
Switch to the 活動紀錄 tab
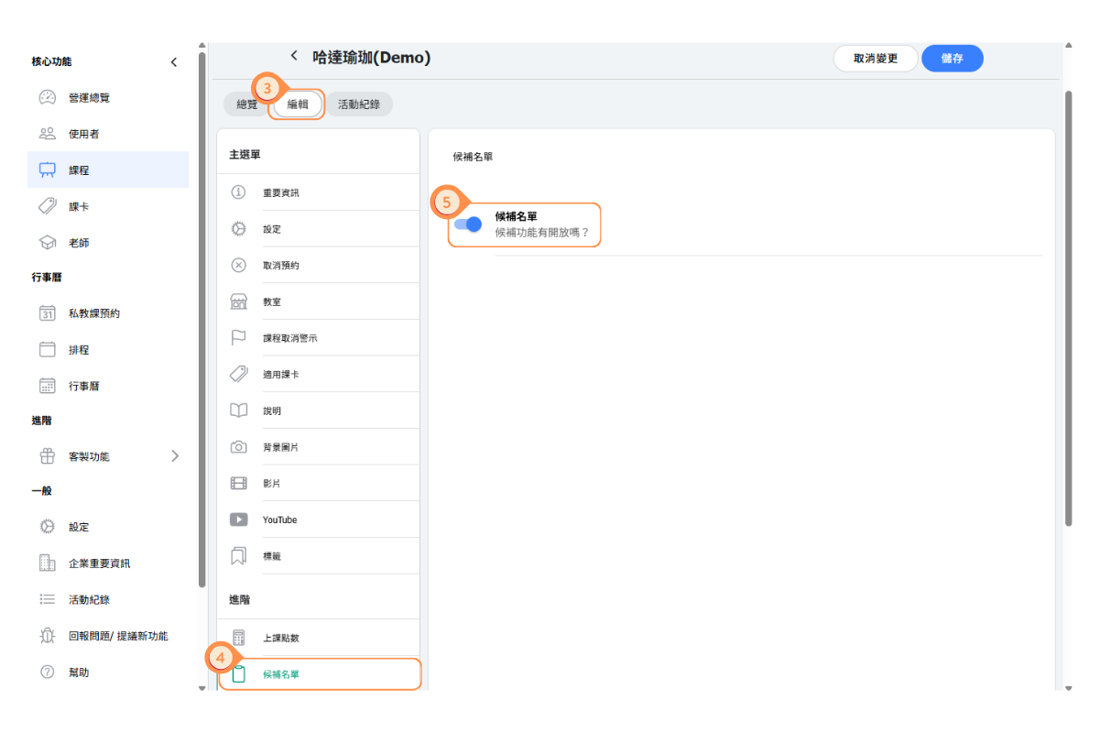[x=359, y=104]
